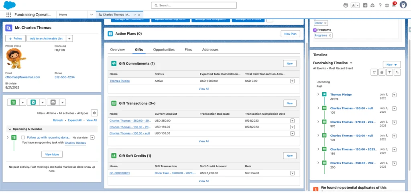
Task: Switch to the Opportunities tab
Action: 164,50
